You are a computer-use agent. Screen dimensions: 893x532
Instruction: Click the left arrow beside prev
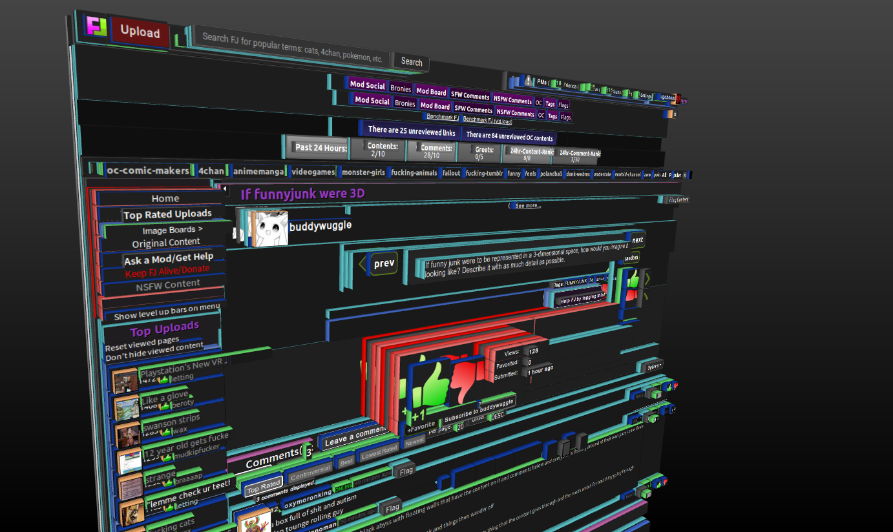tap(362, 264)
